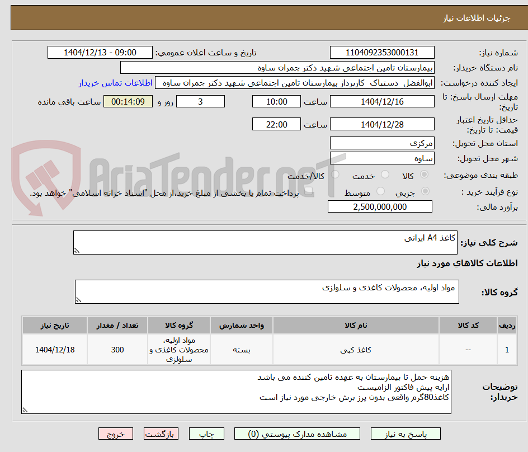Click the resize grip of توضیحات خریدار box
This screenshot has height=452, width=528.
click(25, 410)
